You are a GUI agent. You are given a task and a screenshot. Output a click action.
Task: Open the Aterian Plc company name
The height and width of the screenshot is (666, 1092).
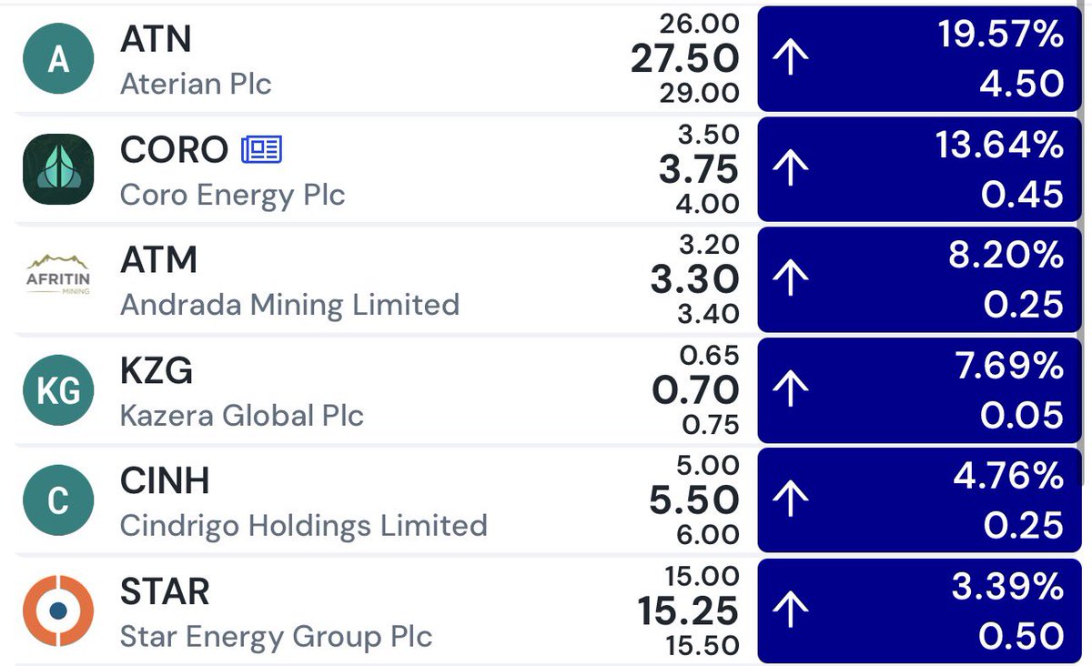point(196,84)
